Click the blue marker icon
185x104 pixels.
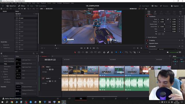pos(121,52)
